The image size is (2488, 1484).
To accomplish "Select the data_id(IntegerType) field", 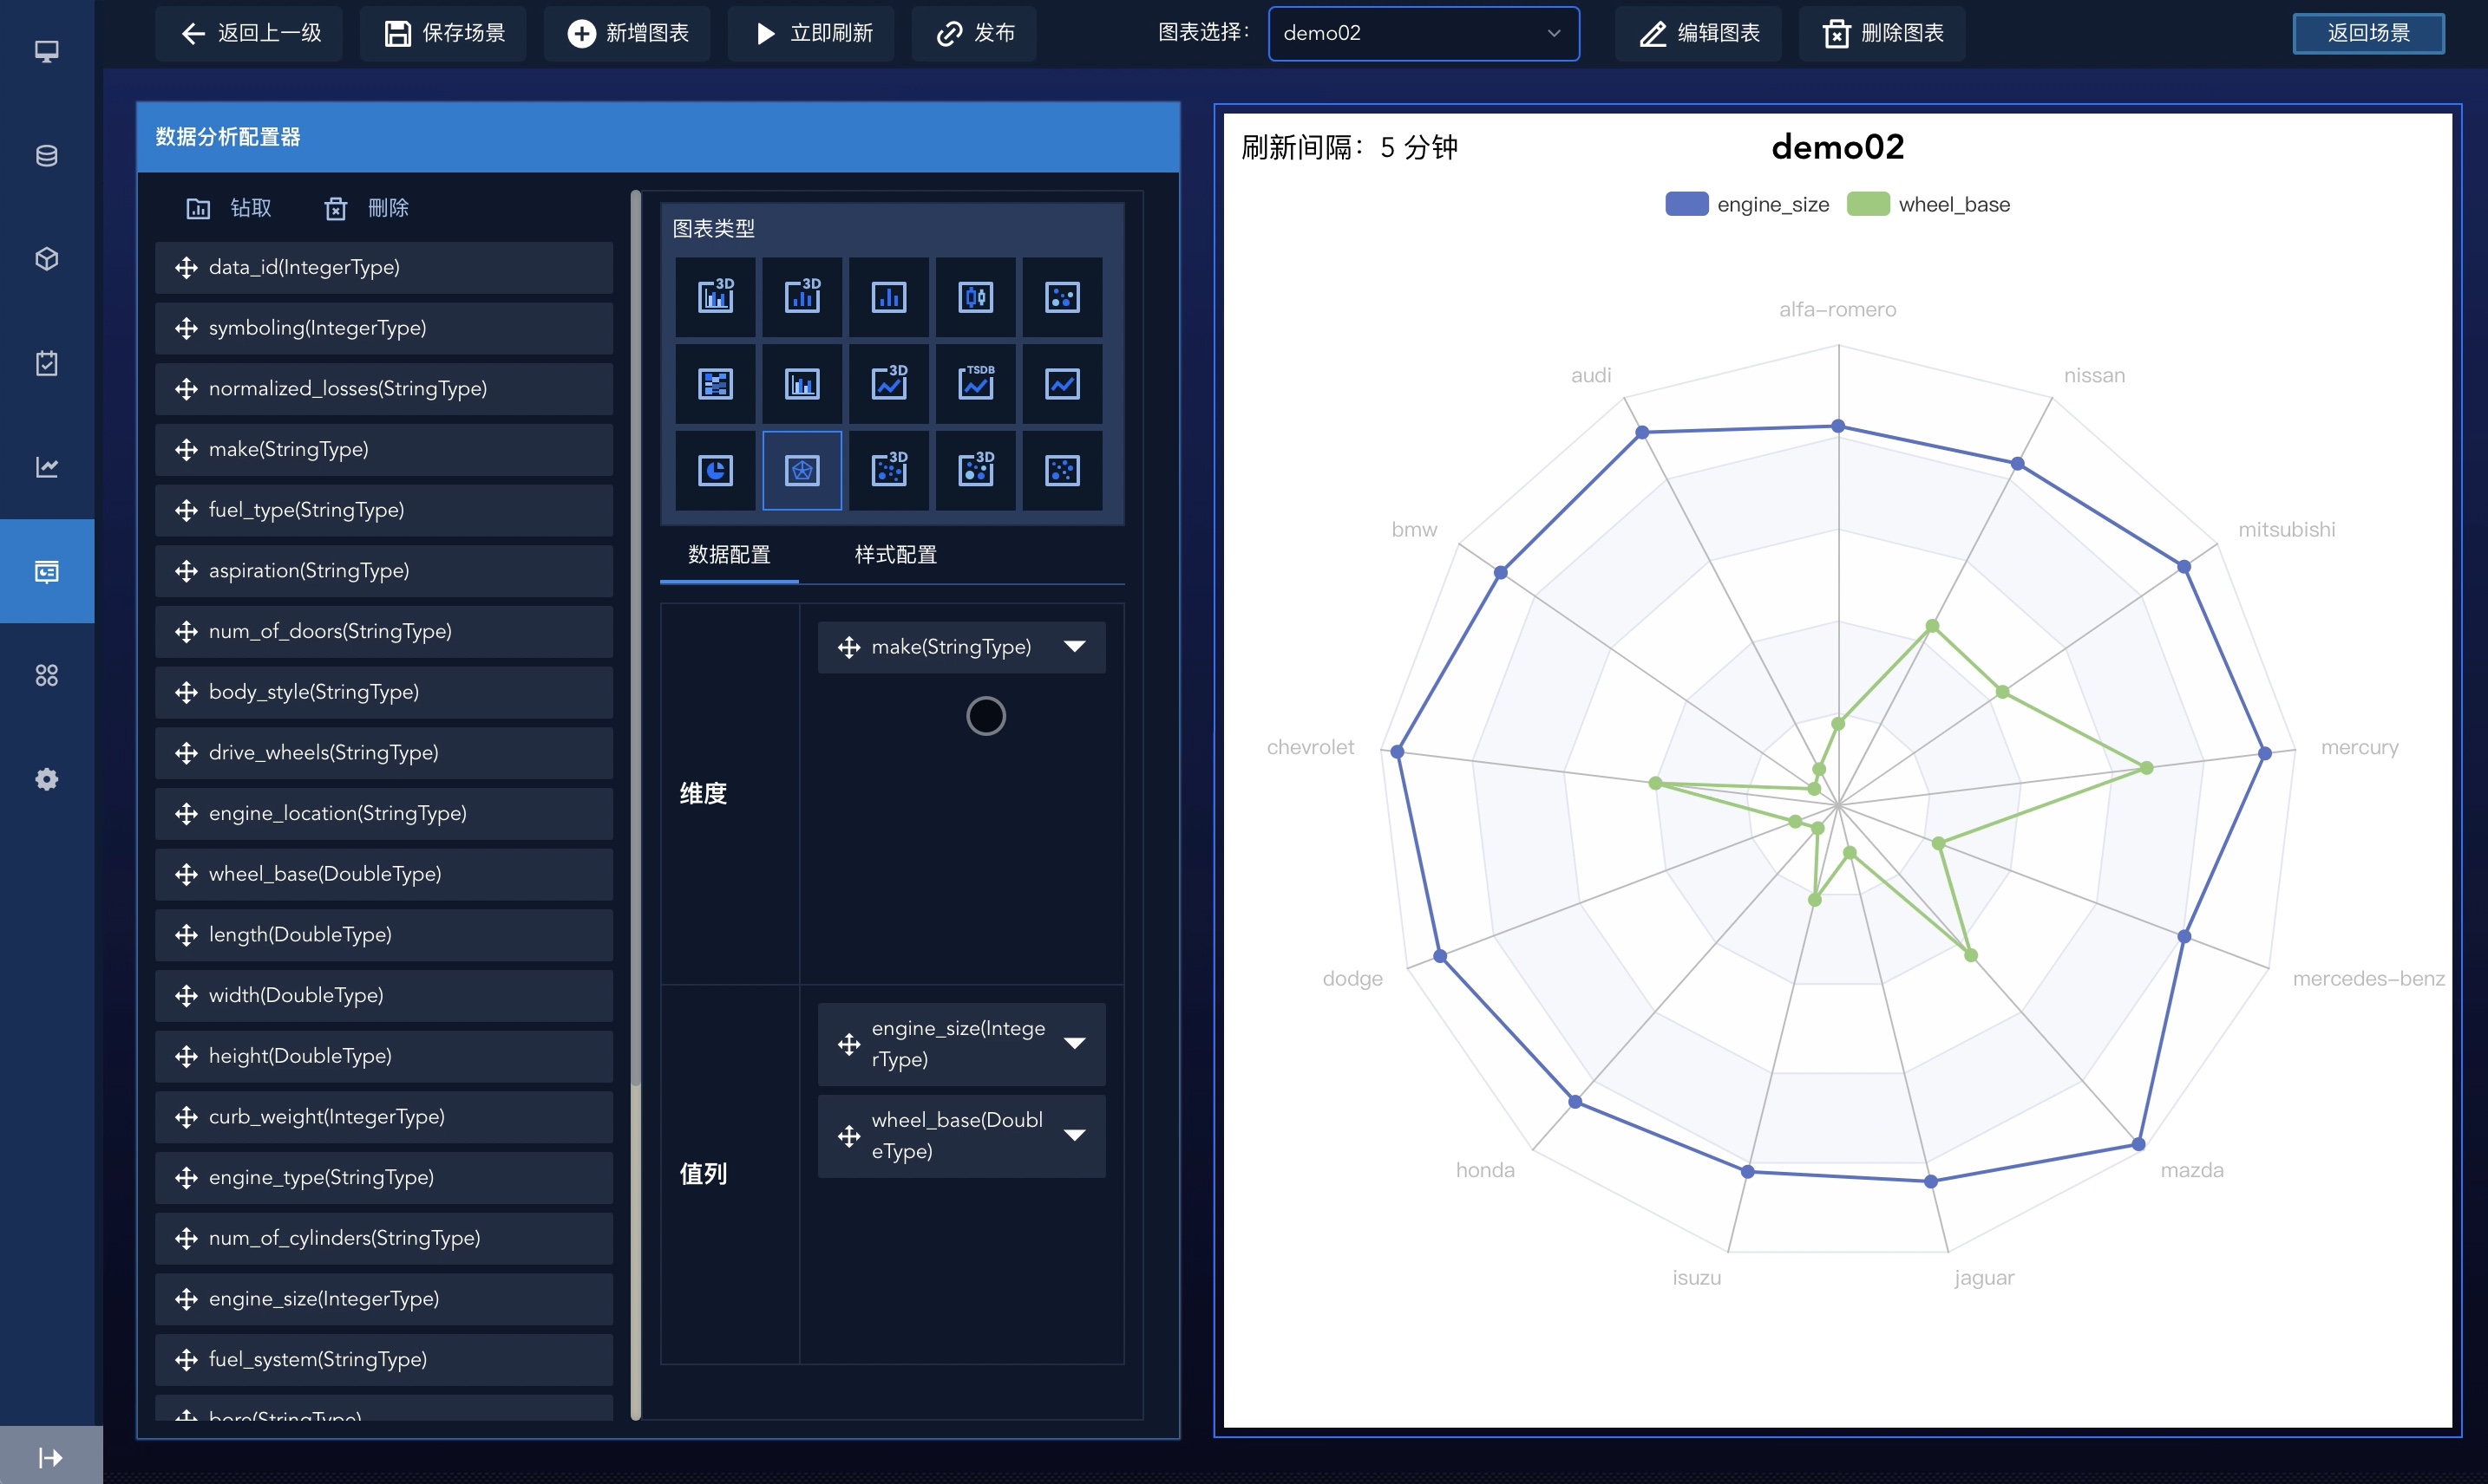I will [384, 268].
